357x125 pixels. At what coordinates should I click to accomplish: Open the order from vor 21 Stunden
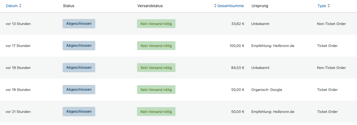point(18,112)
